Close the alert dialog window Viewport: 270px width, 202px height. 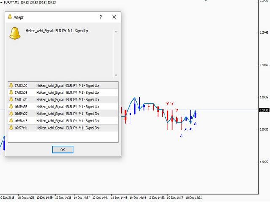coord(114,17)
